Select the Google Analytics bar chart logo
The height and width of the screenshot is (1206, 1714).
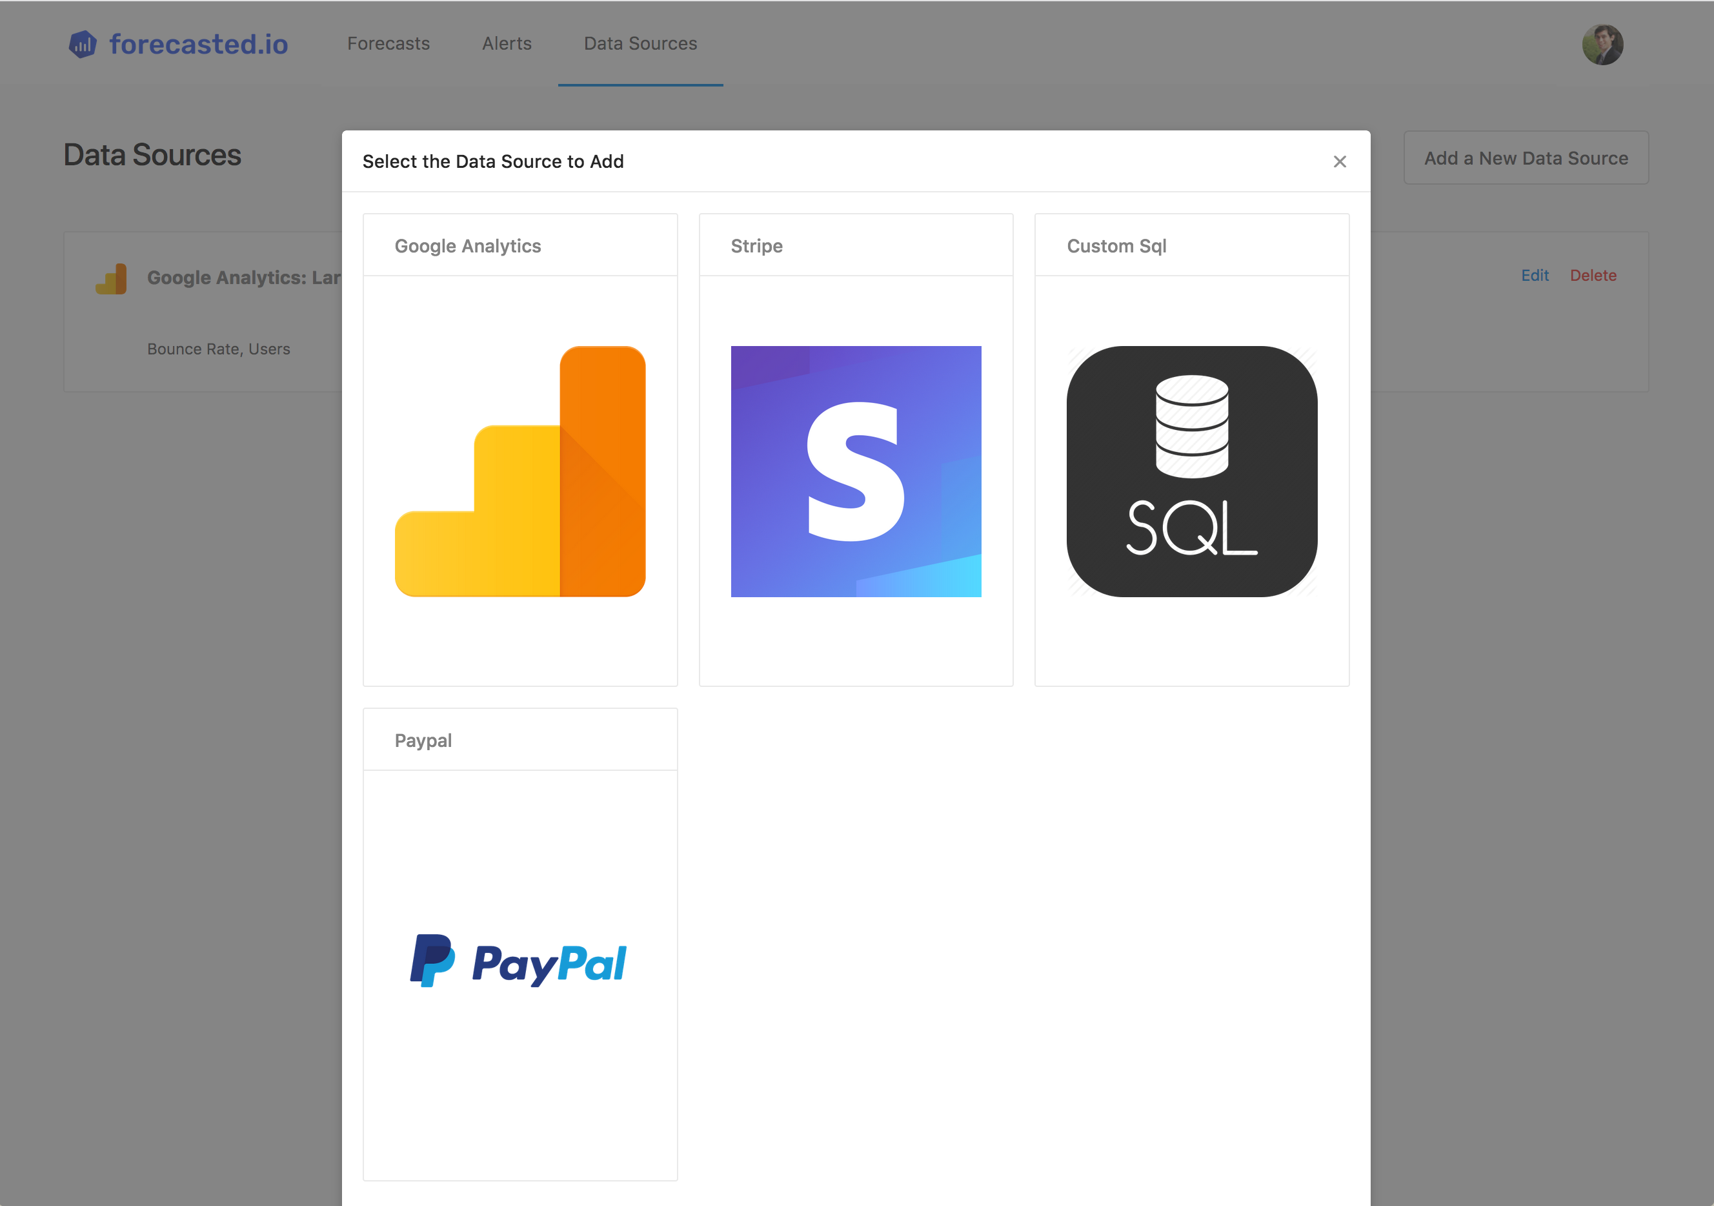click(x=520, y=471)
